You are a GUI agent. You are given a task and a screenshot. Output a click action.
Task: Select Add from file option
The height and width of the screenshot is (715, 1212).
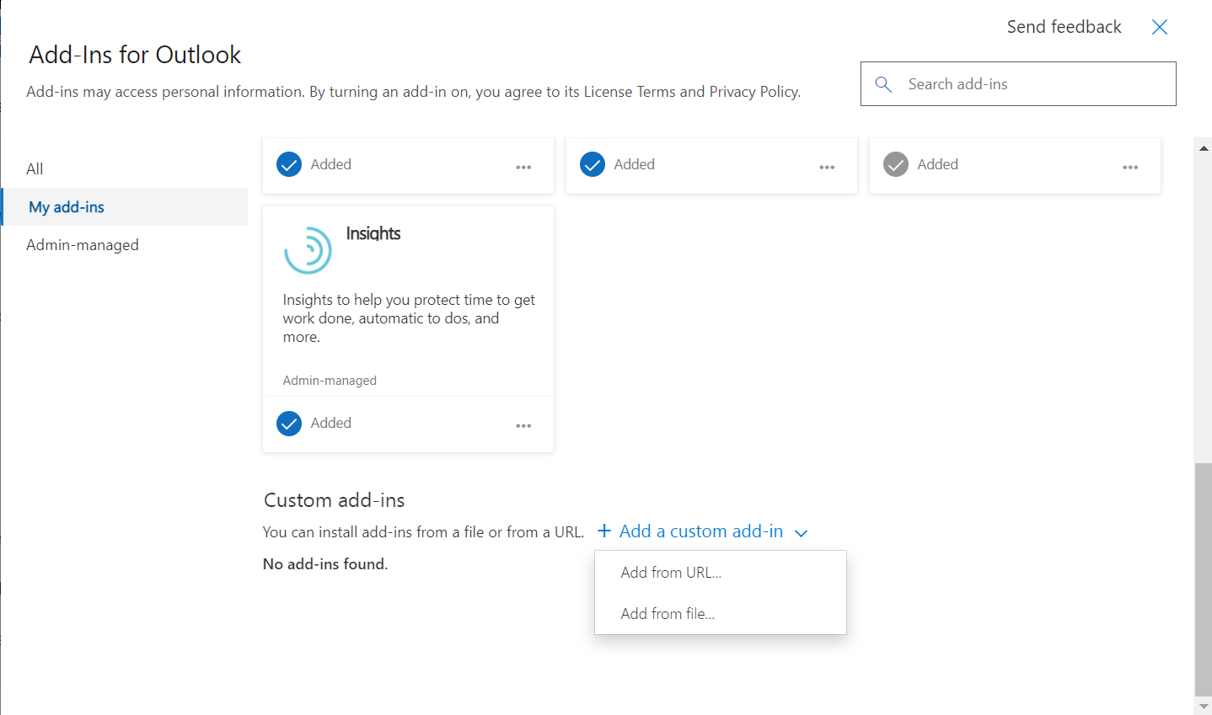(x=668, y=613)
